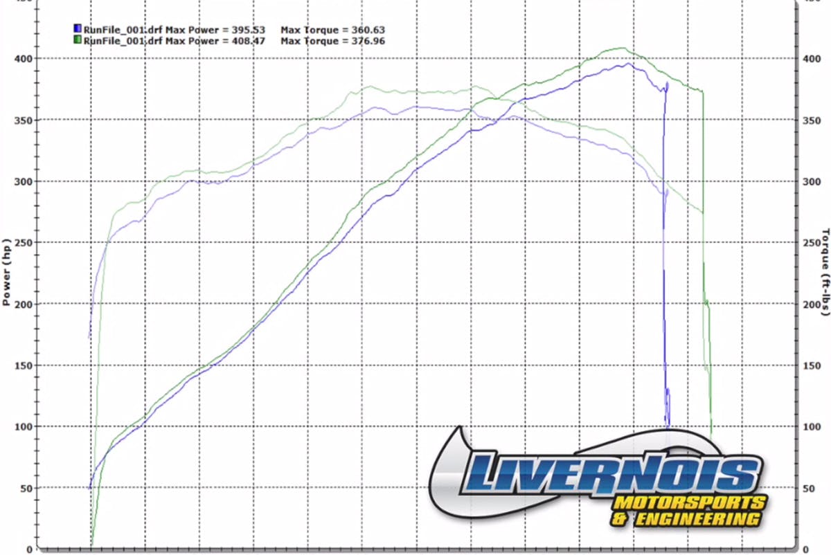Click the Max Torque = 360.63 value

tap(333, 30)
